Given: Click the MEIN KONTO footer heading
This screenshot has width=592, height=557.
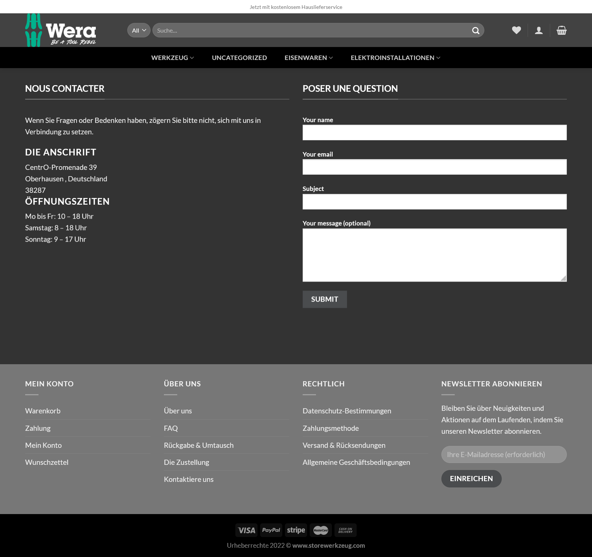Looking at the screenshot, I should coord(49,384).
